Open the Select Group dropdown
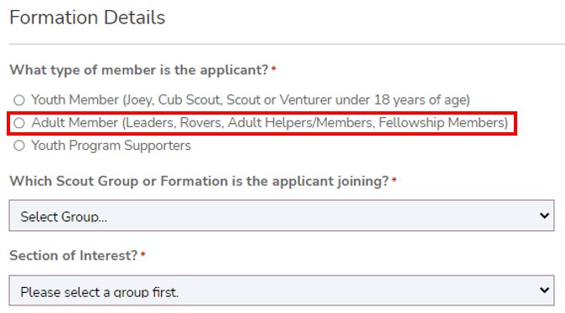The height and width of the screenshot is (313, 565). click(282, 216)
